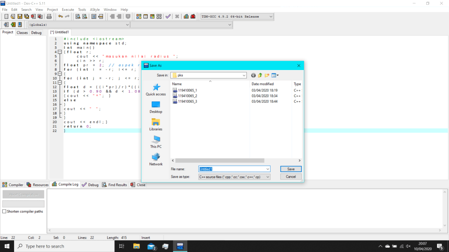Expand the (globals) scope dropdown

(126, 24)
